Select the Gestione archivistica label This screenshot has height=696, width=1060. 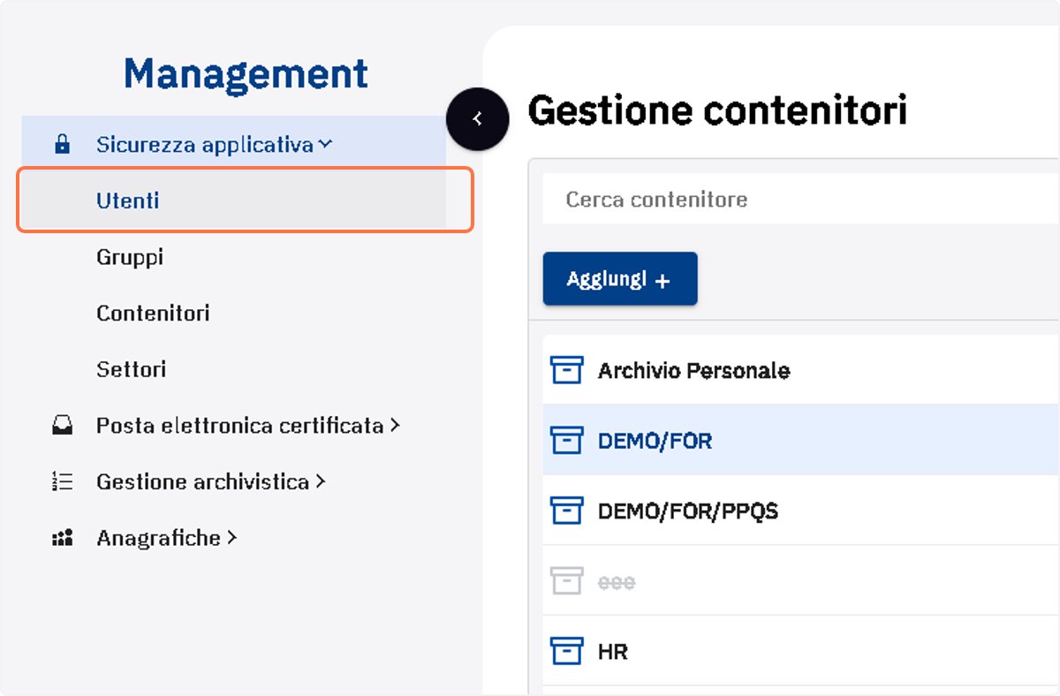(203, 481)
